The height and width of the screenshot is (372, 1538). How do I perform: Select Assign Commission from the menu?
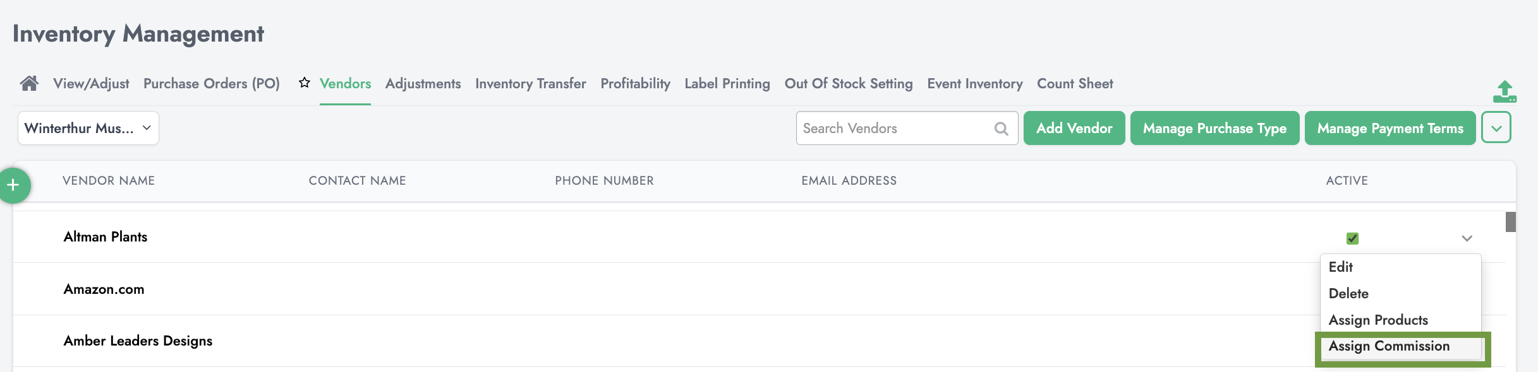[1389, 346]
